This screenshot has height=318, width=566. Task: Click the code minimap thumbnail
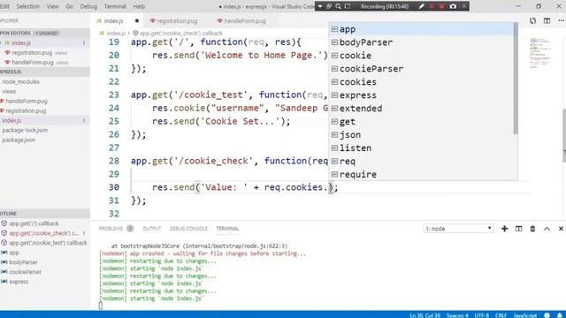(540, 53)
